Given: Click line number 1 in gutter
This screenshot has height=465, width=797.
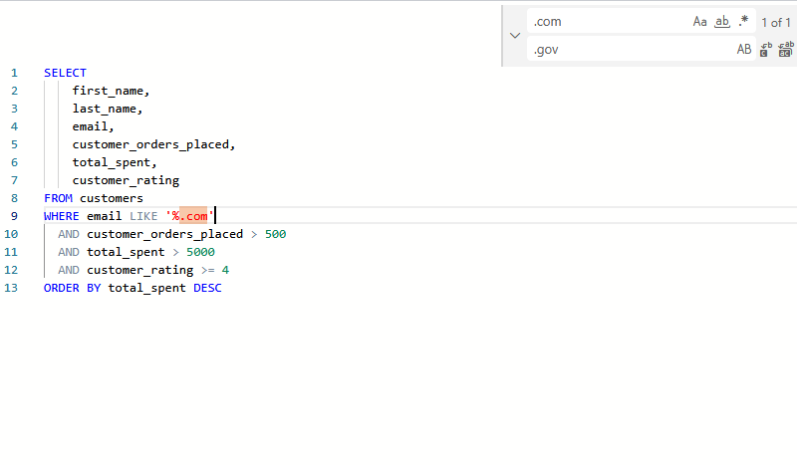Looking at the screenshot, I should [x=14, y=73].
